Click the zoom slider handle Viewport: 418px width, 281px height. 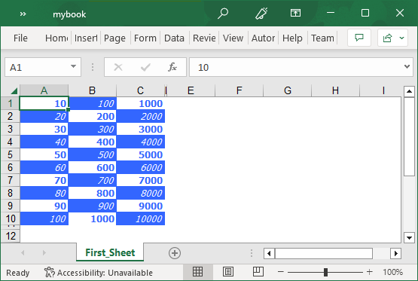coord(325,272)
